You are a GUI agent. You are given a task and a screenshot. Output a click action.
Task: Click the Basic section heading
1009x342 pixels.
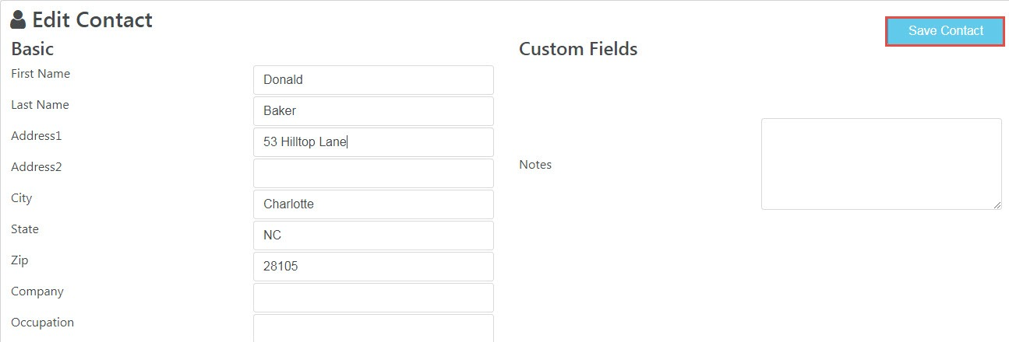(33, 49)
